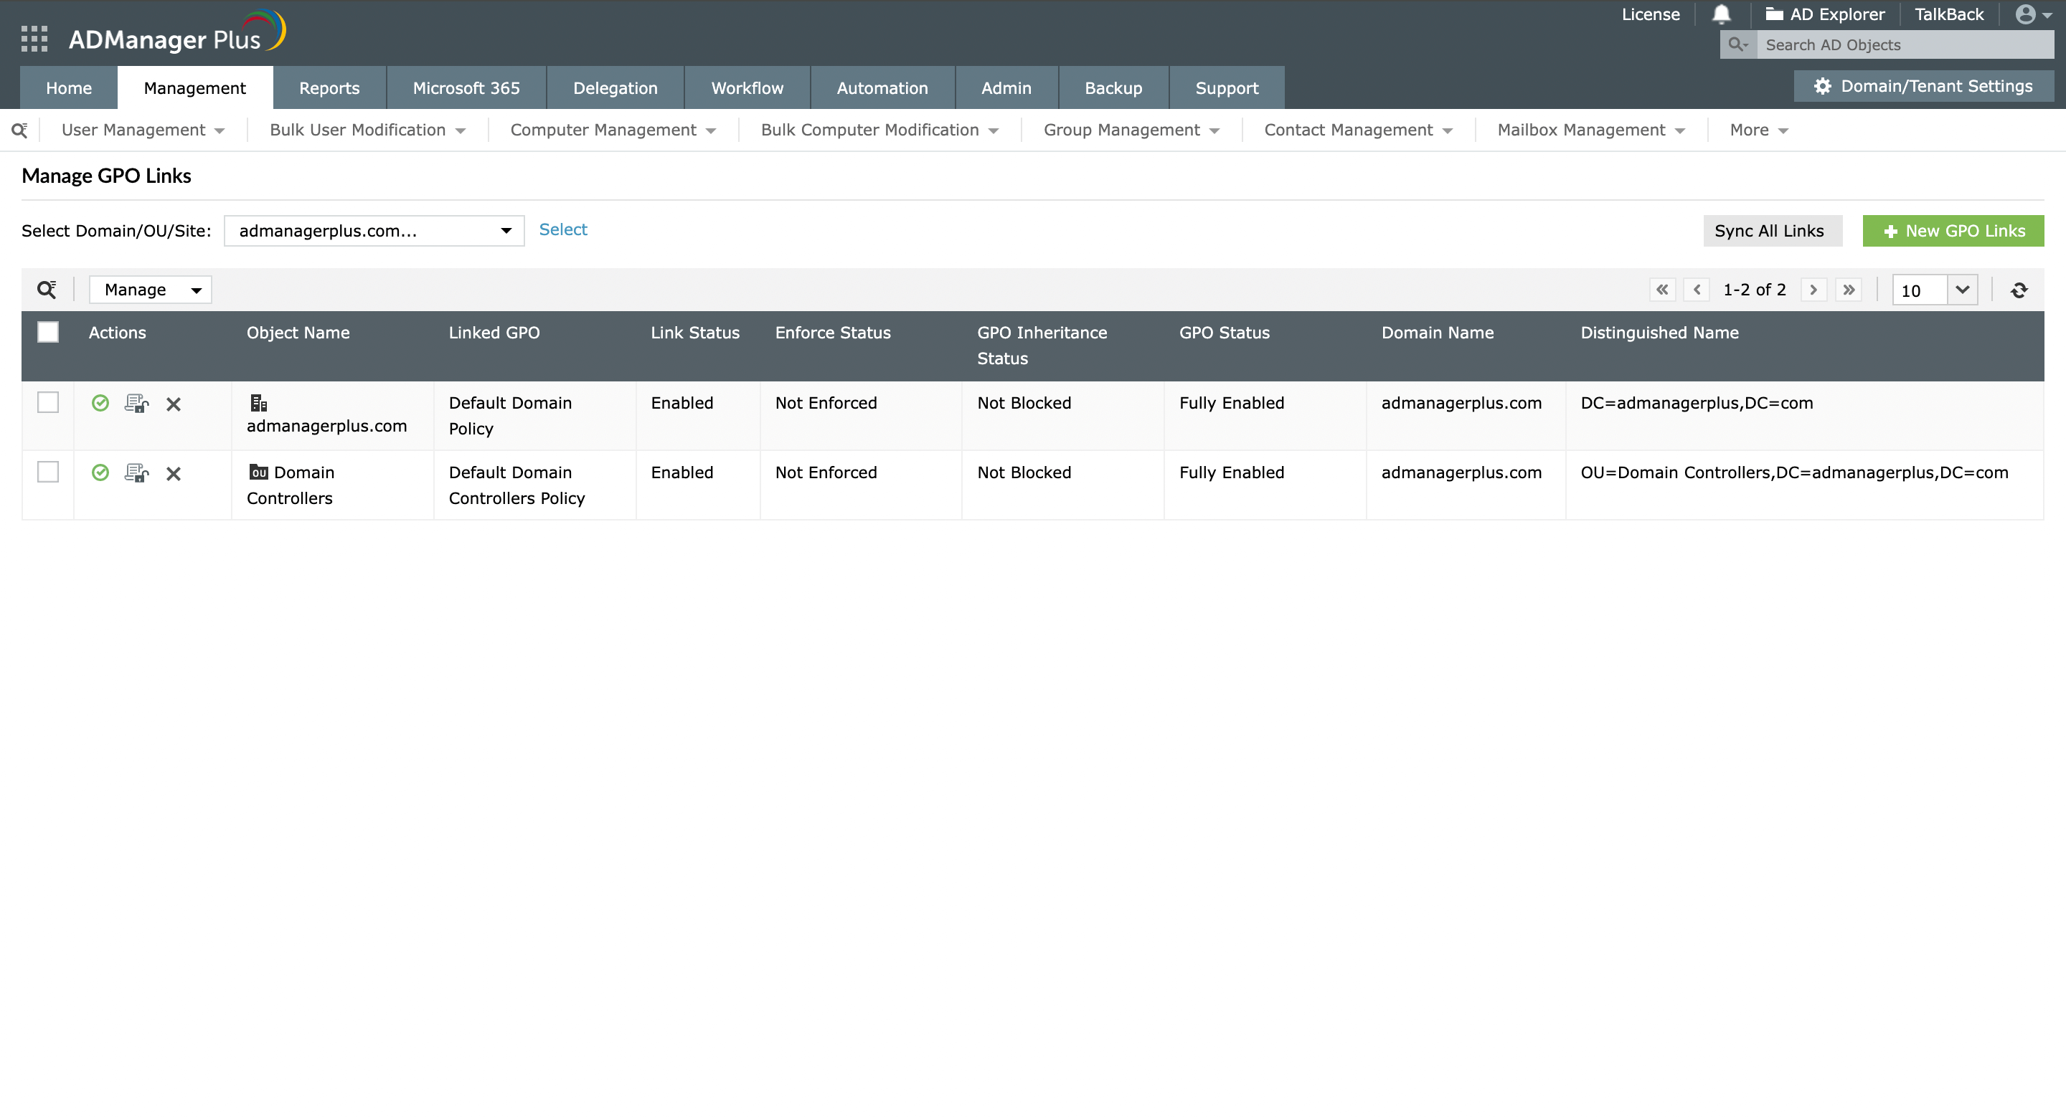Expand the Computer Management menu
The image size is (2066, 1117).
[x=612, y=129]
